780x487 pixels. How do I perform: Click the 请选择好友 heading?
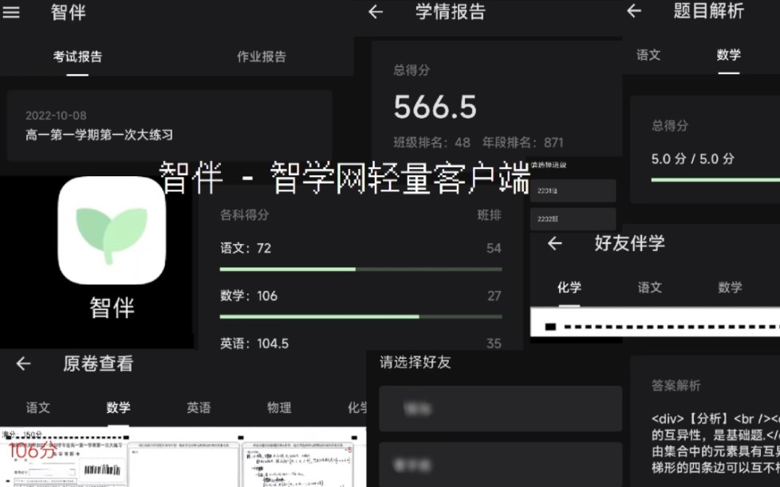(416, 363)
